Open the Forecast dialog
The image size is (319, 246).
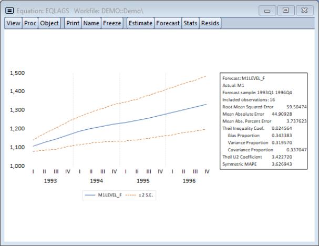click(x=168, y=23)
